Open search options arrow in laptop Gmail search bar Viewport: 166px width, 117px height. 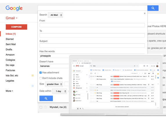137,66
